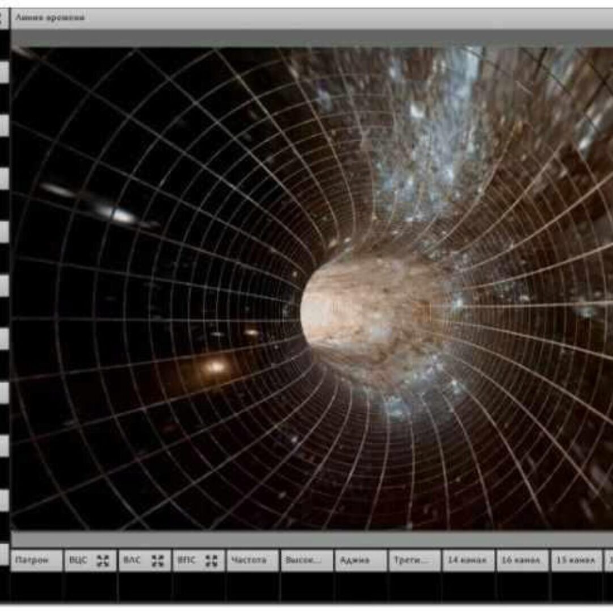613x613 pixels.
Task: Switch to 14 канал
Action: click(x=468, y=560)
